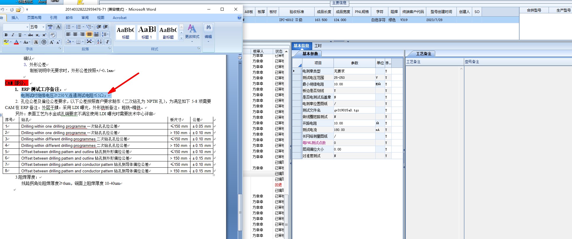Image resolution: width=572 pixels, height=239 pixels.
Task: Apply character border (boxed A) icon
Action: click(x=58, y=27)
